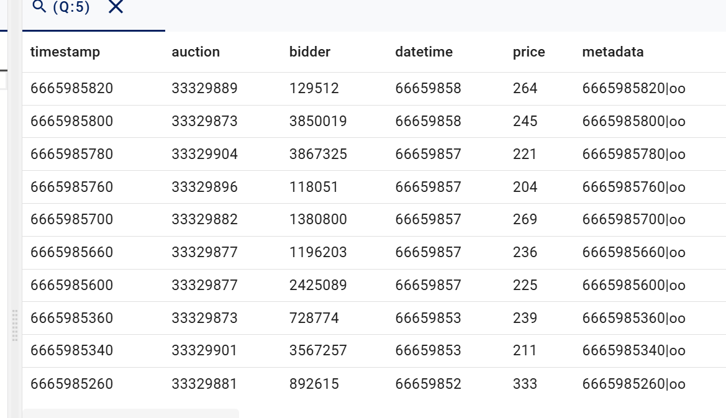Select timestamp cell 6665985820

coord(71,89)
